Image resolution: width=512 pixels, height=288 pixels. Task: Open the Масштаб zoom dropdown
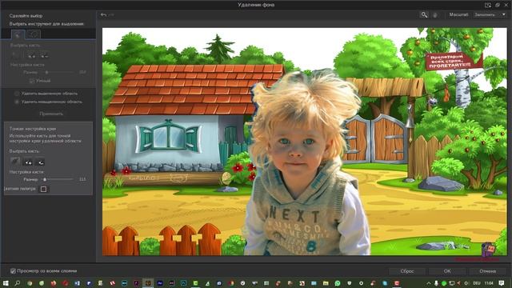pyautogui.click(x=490, y=14)
